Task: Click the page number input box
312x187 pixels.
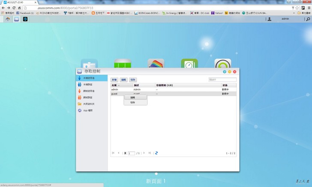Action: pyautogui.click(x=131, y=153)
